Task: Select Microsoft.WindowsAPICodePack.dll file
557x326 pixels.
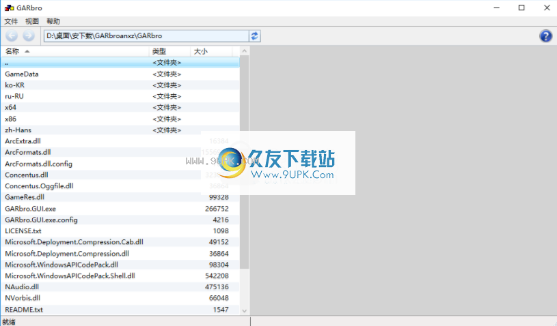Action: (120, 265)
